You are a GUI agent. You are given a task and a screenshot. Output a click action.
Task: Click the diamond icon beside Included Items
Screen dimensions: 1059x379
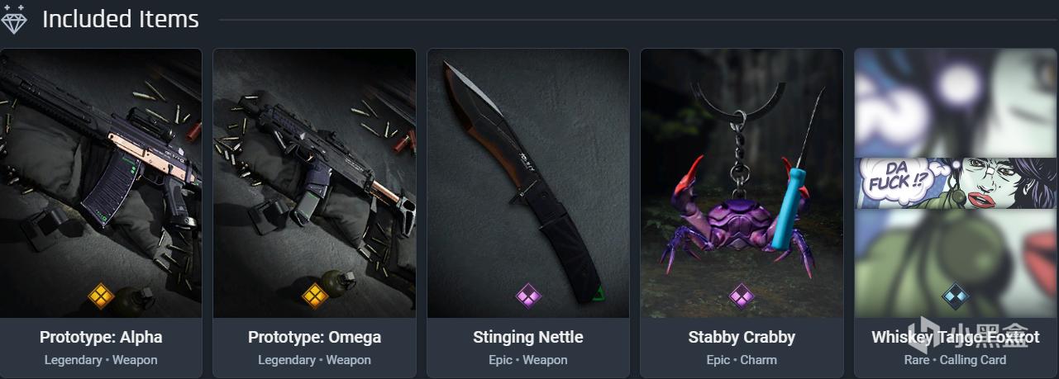[14, 18]
